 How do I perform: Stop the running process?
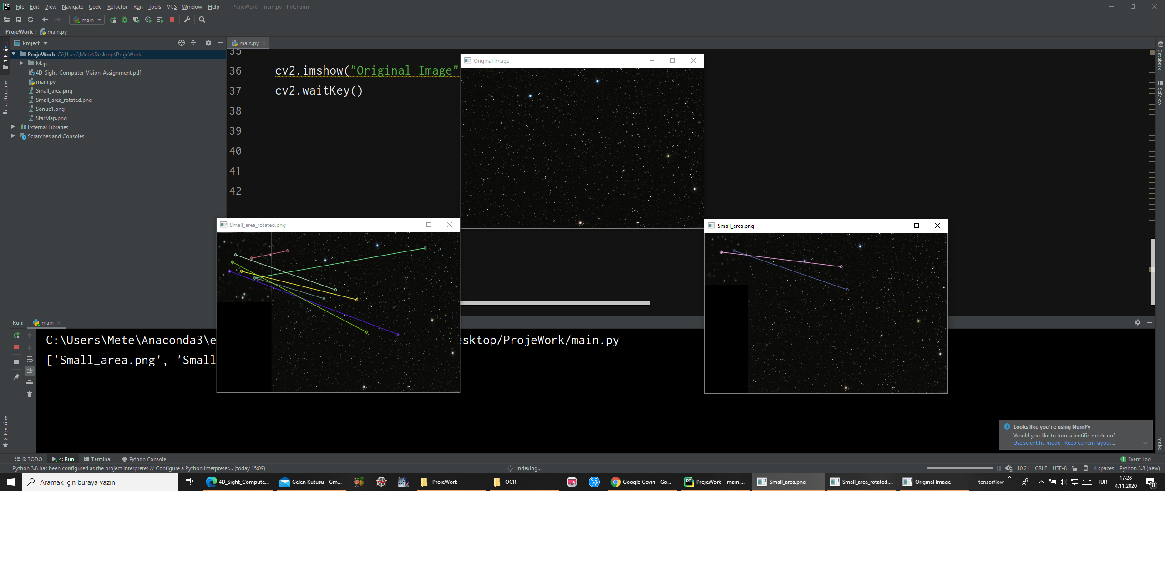point(172,20)
